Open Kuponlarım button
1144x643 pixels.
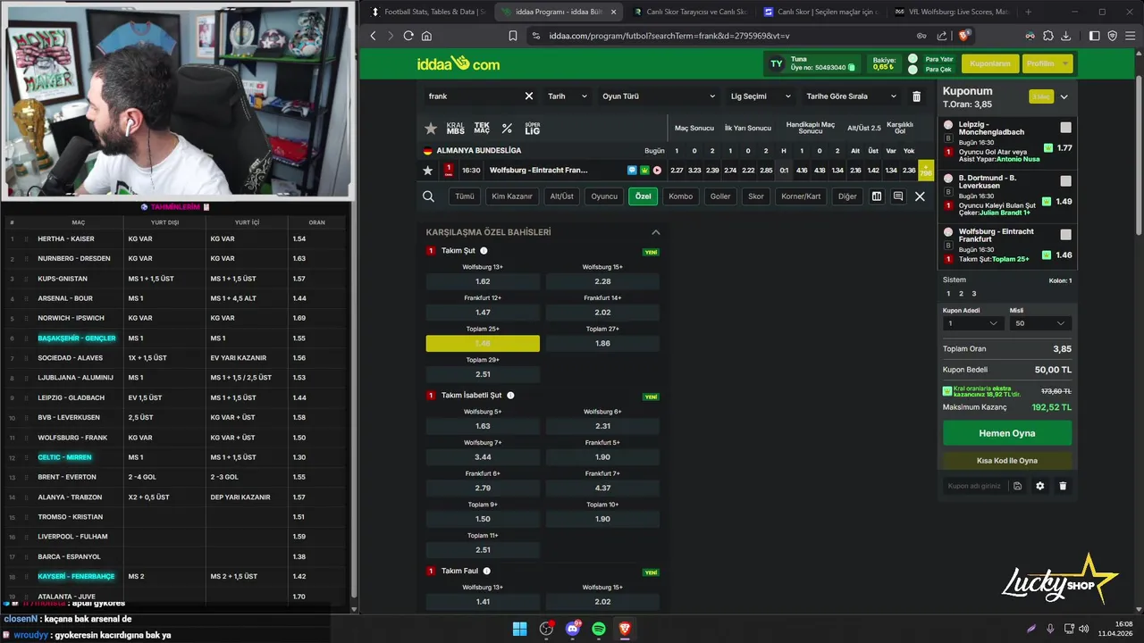(990, 63)
